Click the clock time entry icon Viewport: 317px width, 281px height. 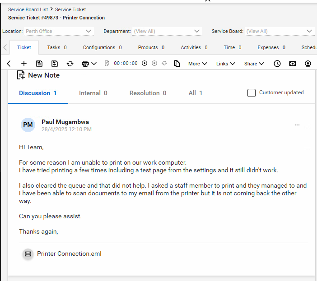click(x=277, y=64)
